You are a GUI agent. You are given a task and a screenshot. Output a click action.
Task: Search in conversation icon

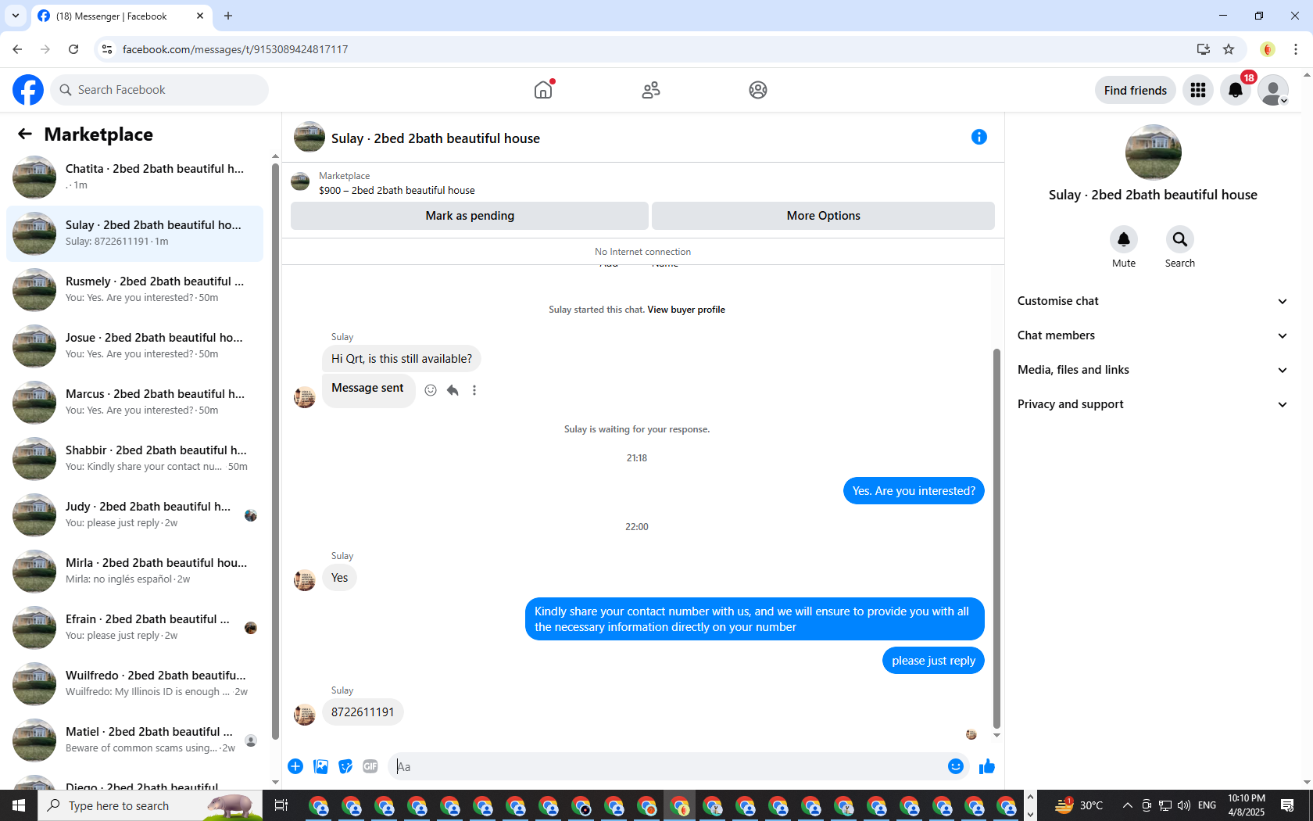pos(1180,239)
